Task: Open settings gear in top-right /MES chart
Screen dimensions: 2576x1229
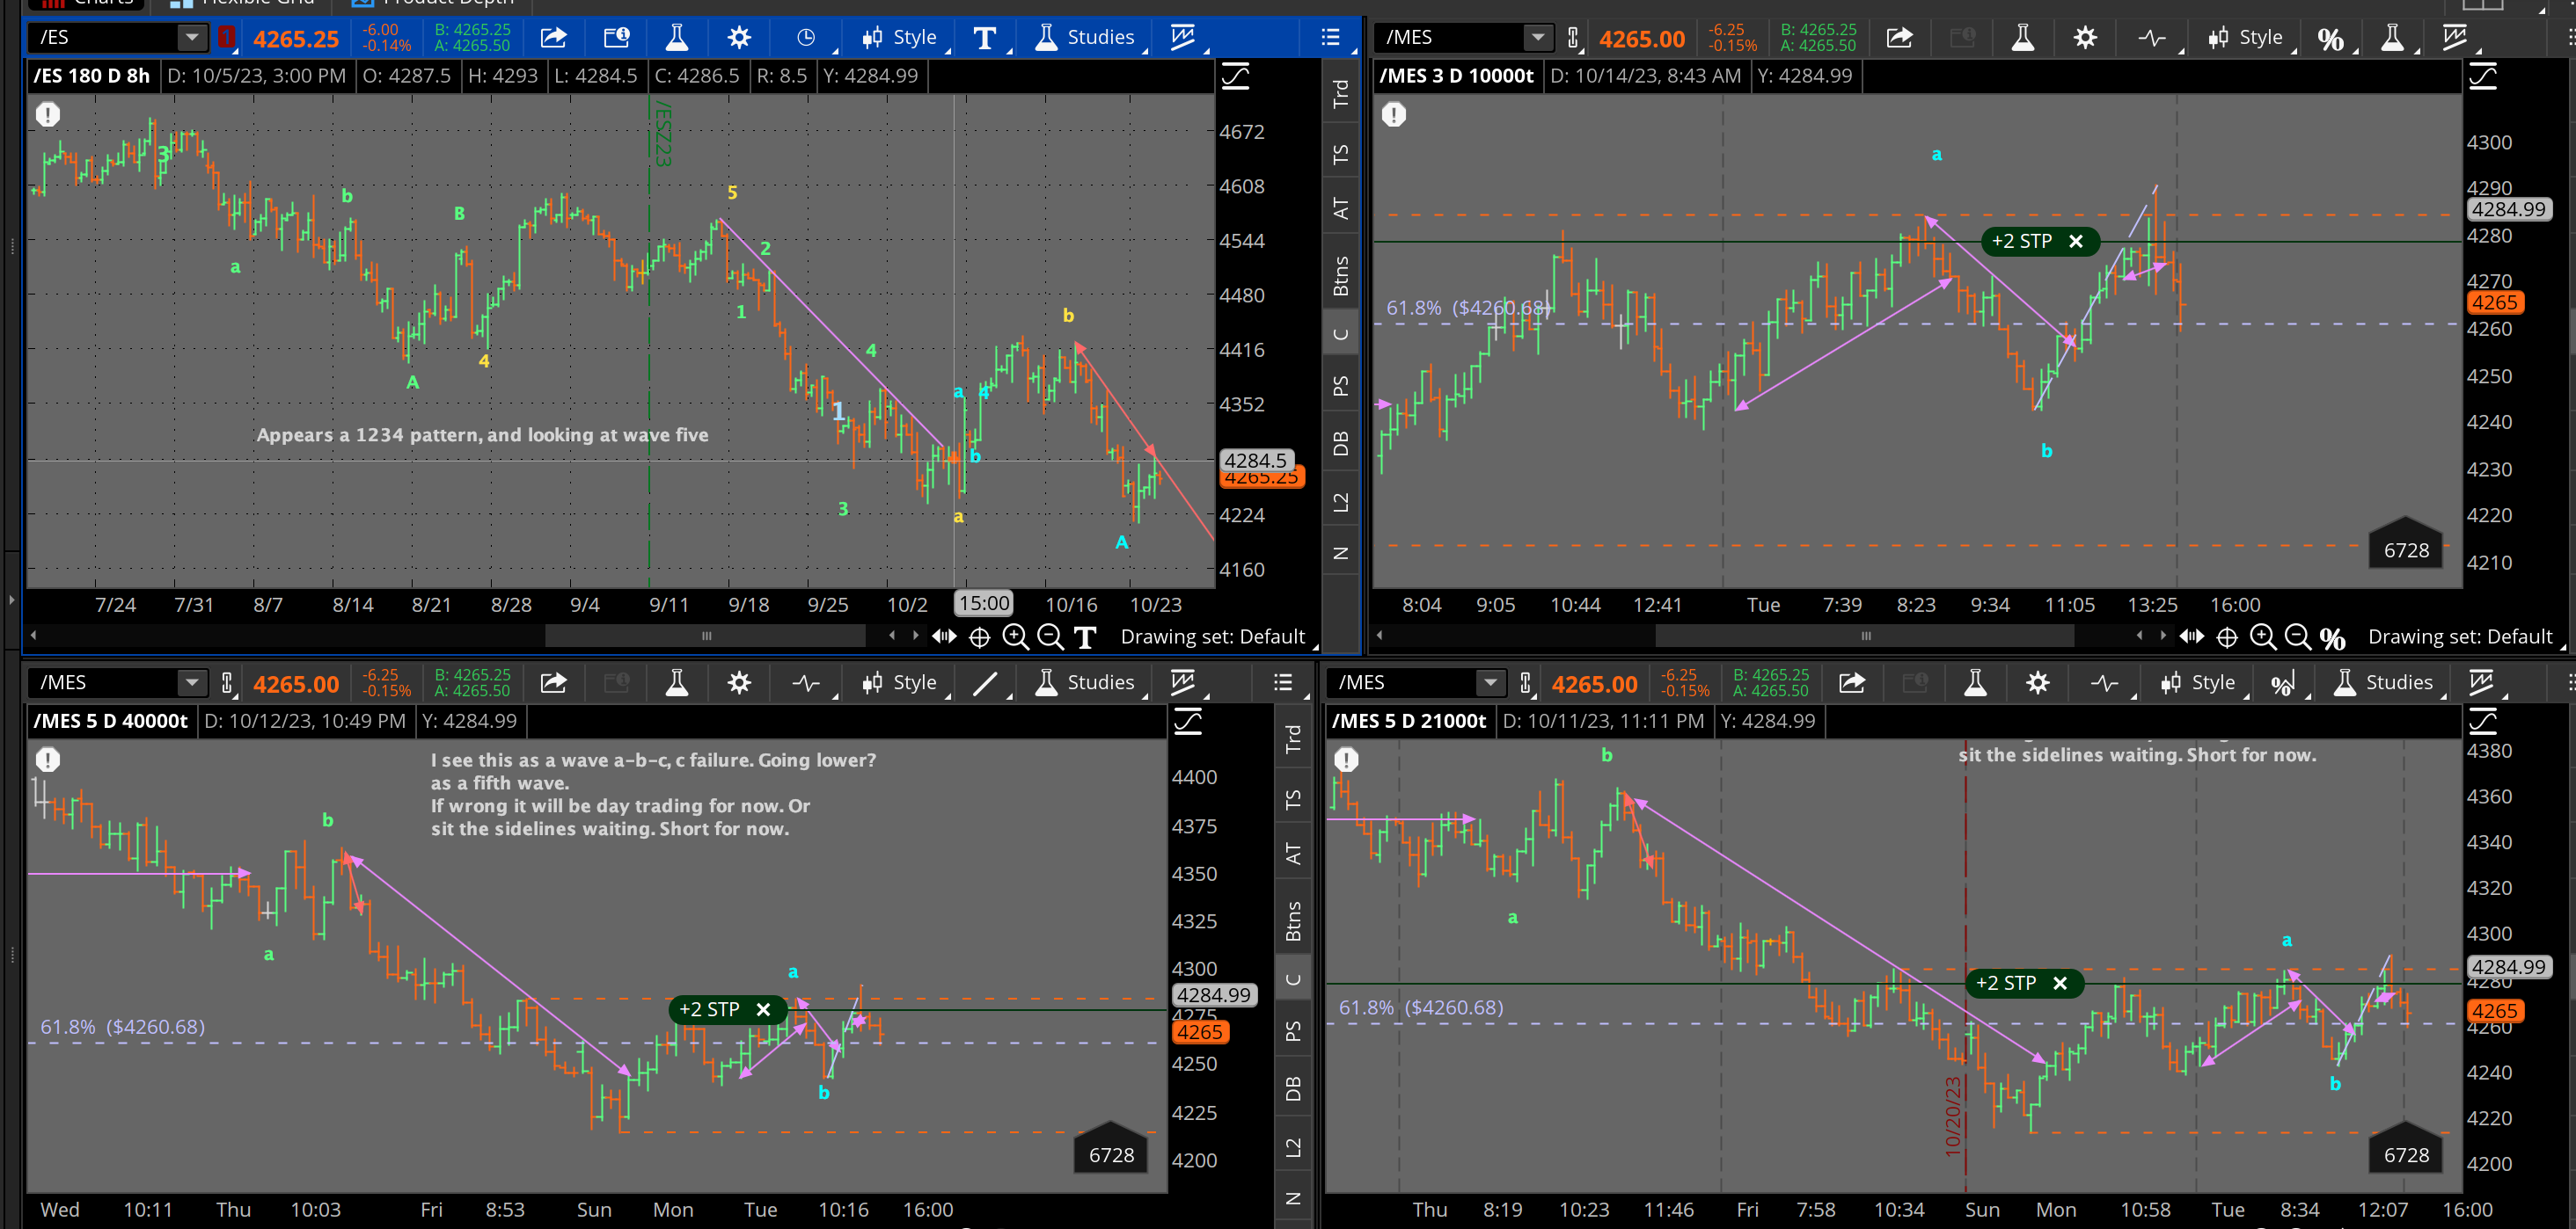Action: pos(2085,38)
